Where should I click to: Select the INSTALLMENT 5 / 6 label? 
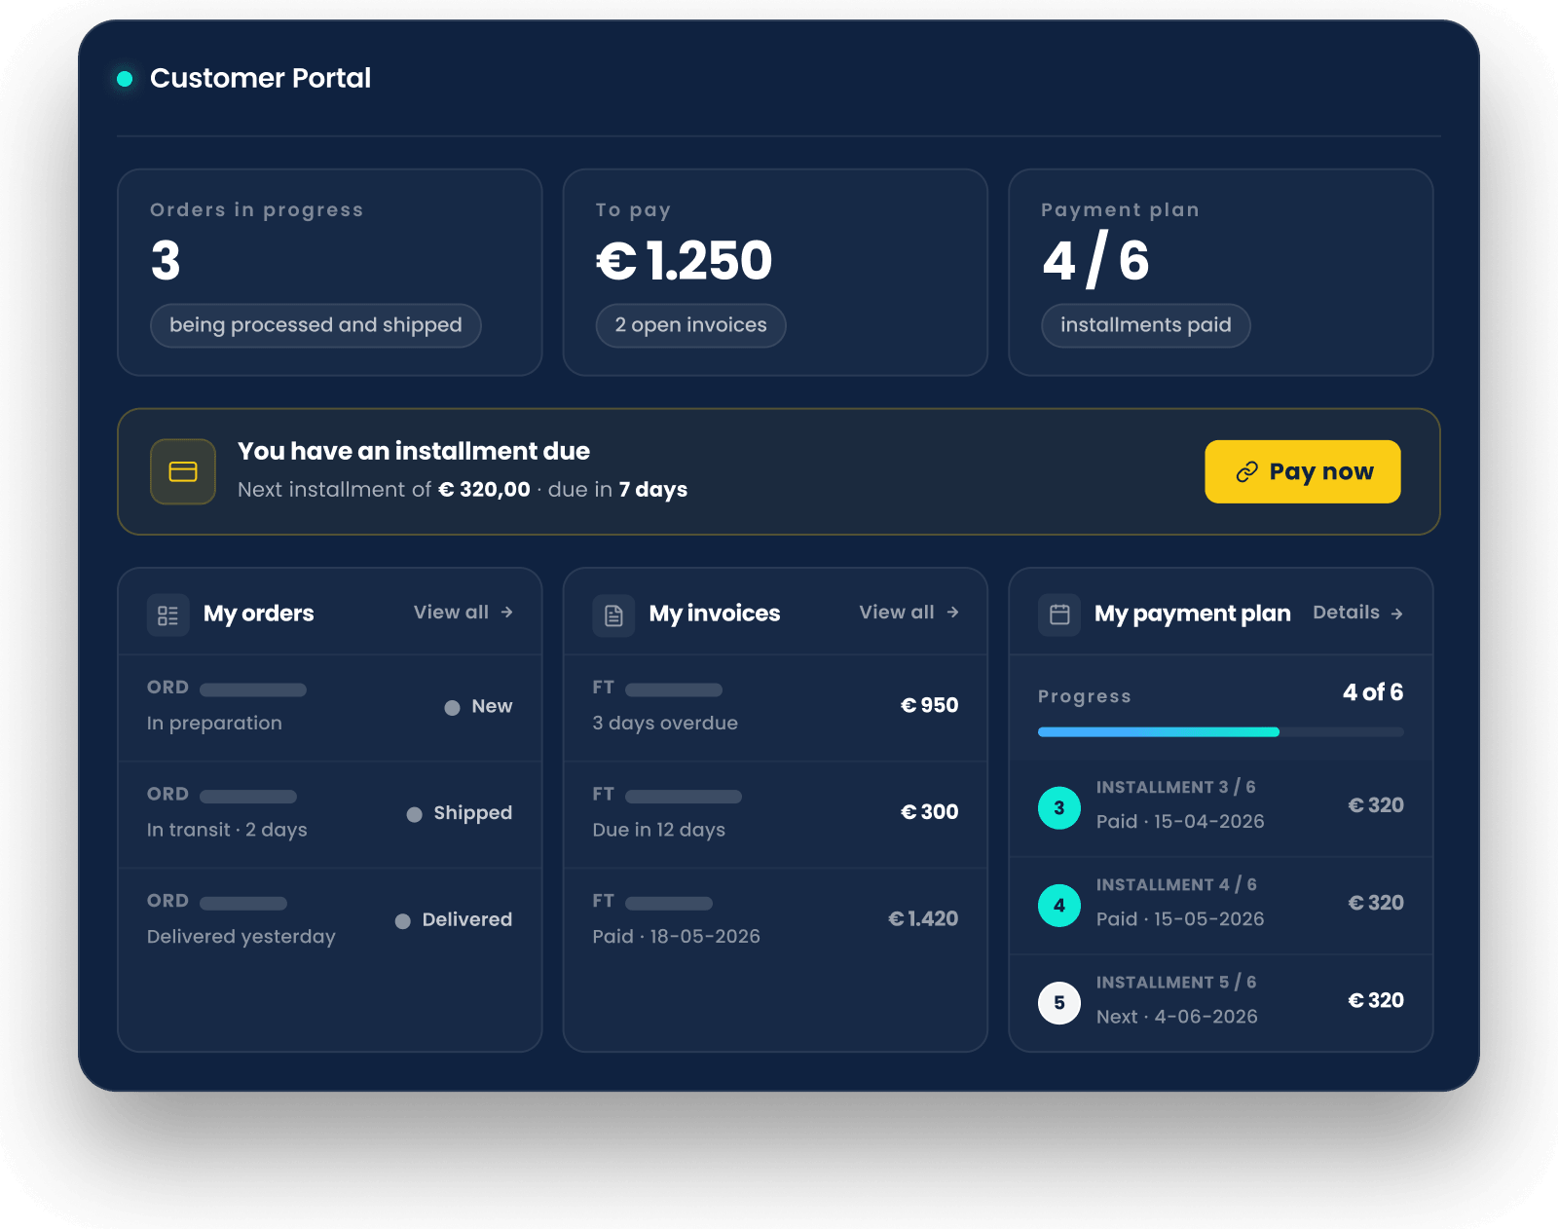pyautogui.click(x=1176, y=982)
